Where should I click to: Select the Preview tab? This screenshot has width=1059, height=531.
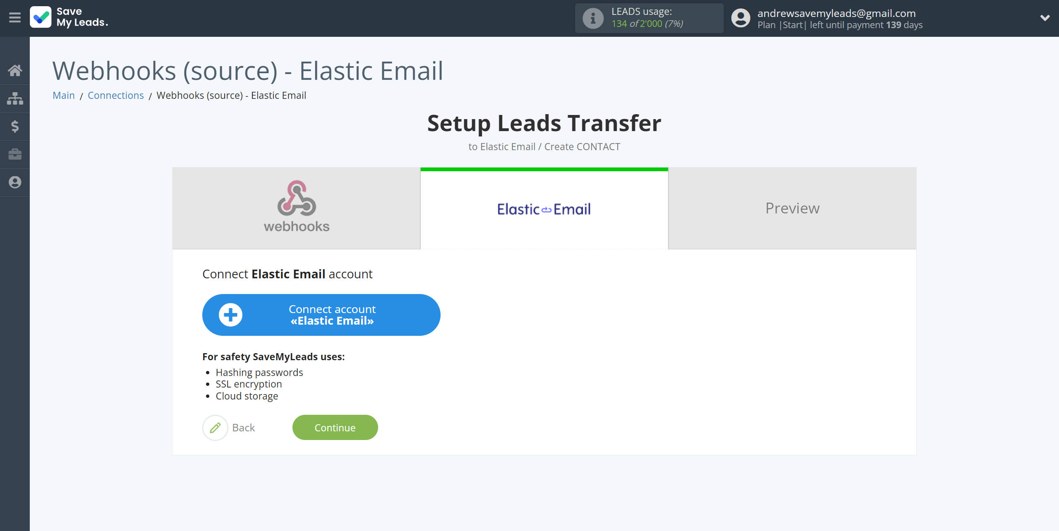(791, 208)
